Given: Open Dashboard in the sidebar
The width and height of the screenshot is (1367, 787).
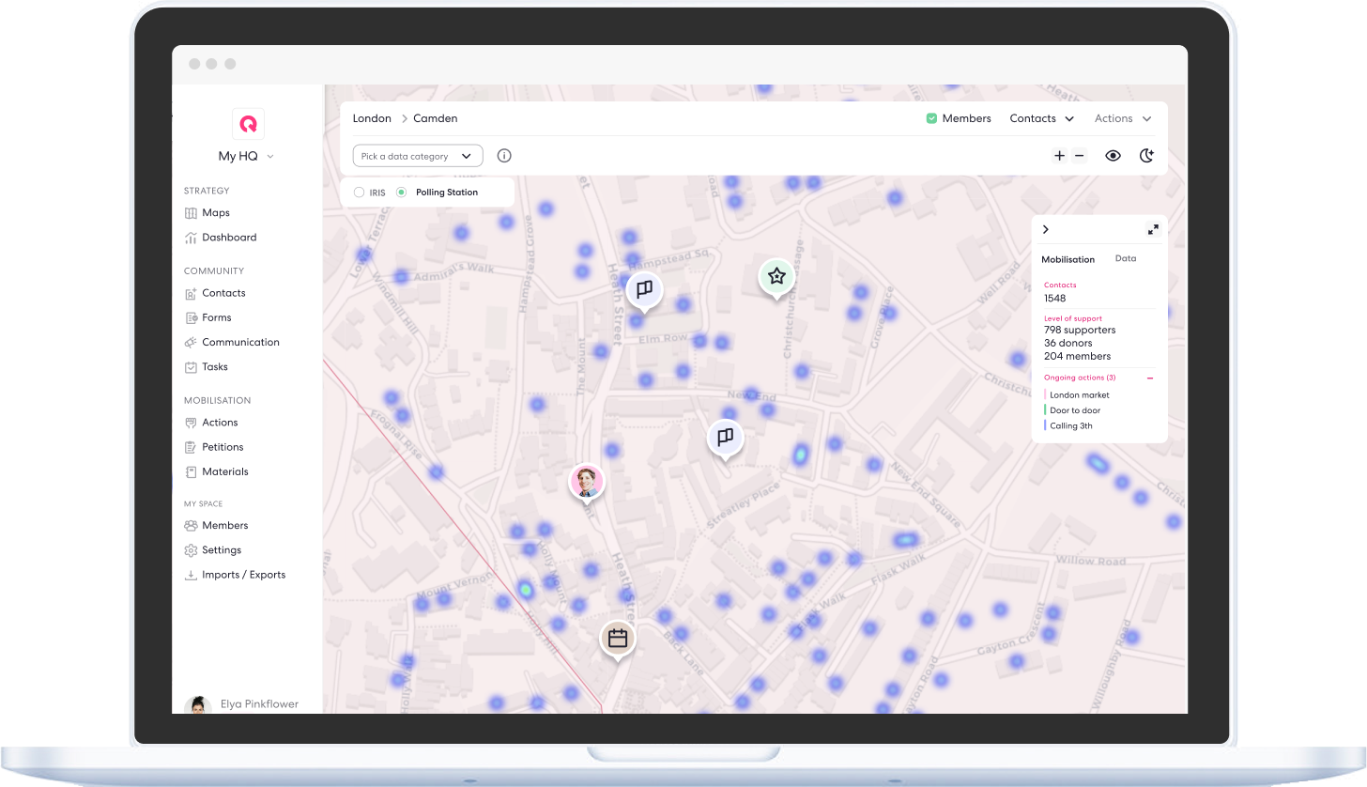Looking at the screenshot, I should tap(229, 238).
